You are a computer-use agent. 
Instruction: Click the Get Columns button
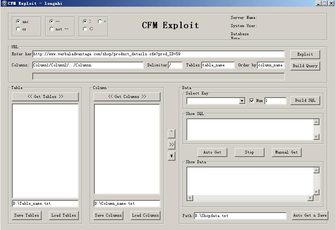tap(127, 96)
